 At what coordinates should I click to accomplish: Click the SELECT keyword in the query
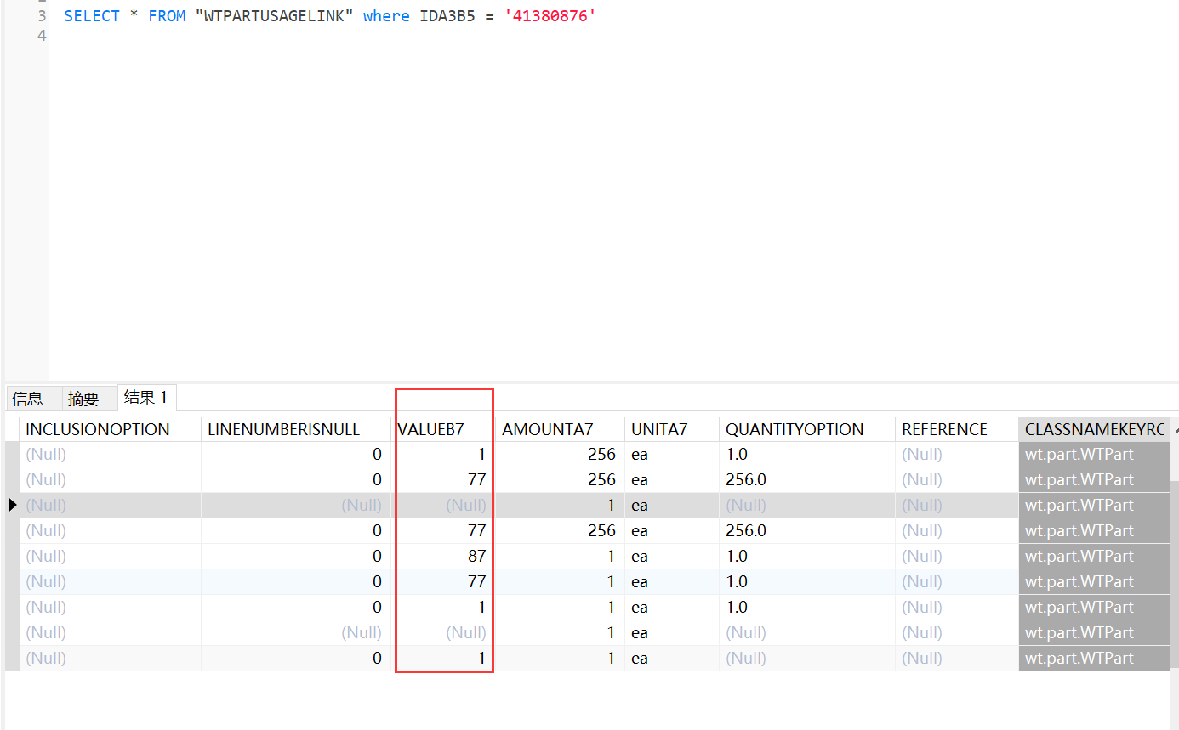91,15
